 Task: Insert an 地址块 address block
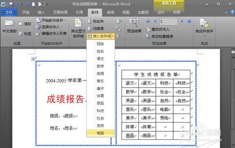click(96, 21)
